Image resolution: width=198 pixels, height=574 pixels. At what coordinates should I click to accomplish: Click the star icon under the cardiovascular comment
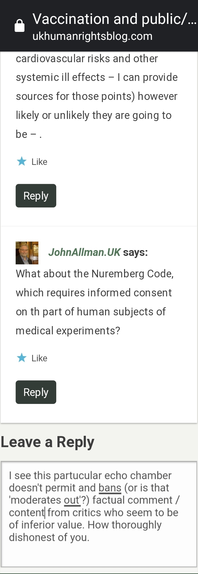tap(22, 161)
